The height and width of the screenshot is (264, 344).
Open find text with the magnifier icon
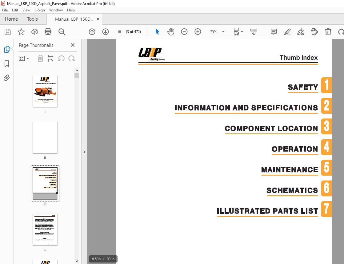pos(62,32)
